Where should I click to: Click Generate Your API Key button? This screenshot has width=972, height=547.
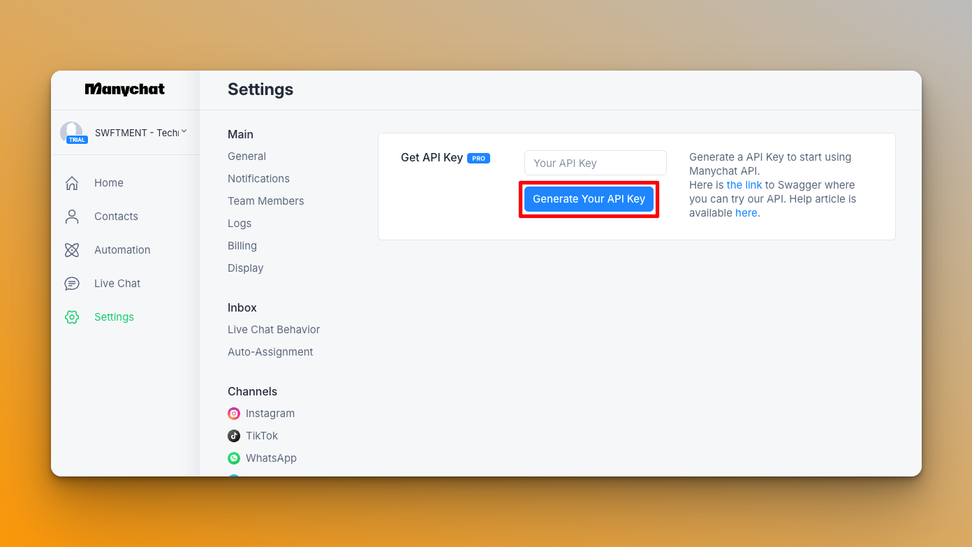coord(589,199)
